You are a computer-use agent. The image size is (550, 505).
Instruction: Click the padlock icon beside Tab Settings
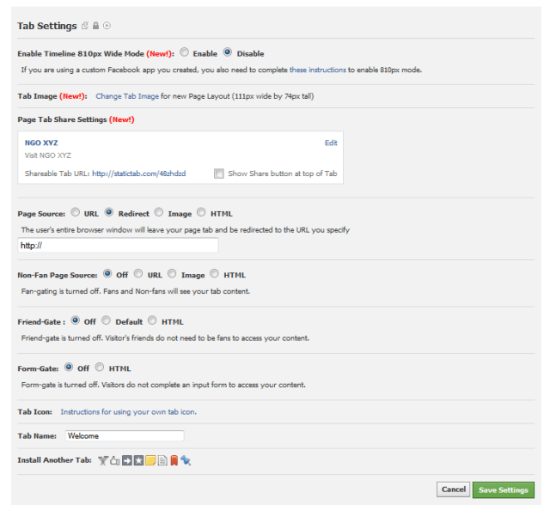95,26
